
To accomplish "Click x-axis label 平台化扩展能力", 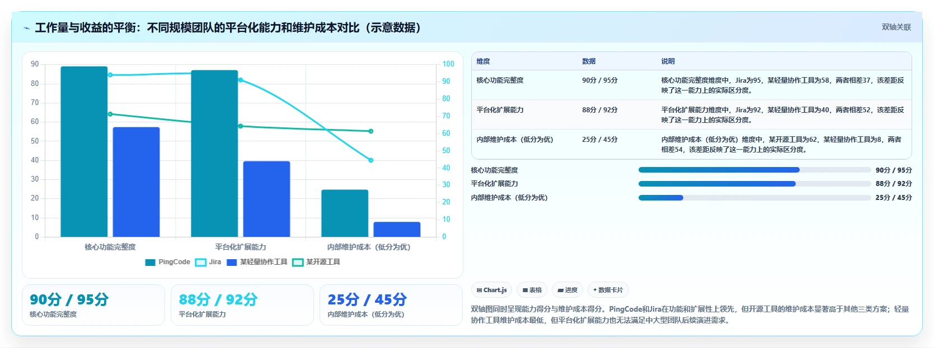I will click(x=241, y=247).
